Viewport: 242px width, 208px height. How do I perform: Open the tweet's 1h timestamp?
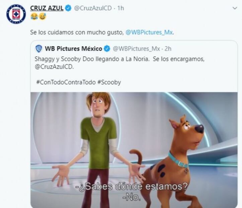tap(121, 8)
